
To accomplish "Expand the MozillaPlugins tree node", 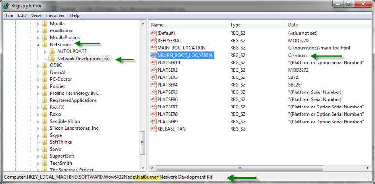I will 38,38.
